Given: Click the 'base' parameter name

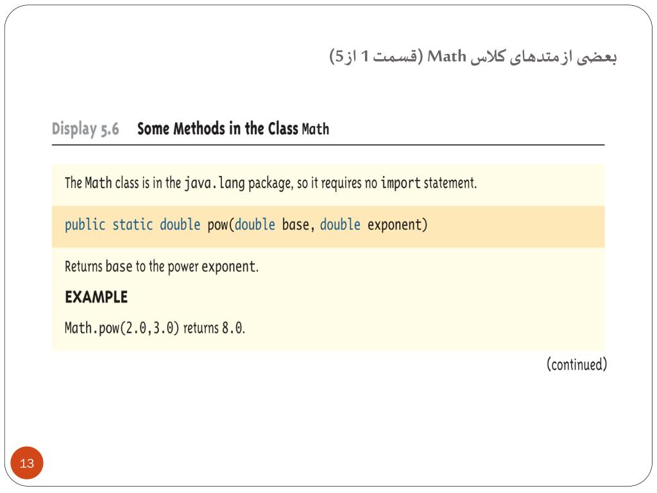Looking at the screenshot, I should 295,225.
